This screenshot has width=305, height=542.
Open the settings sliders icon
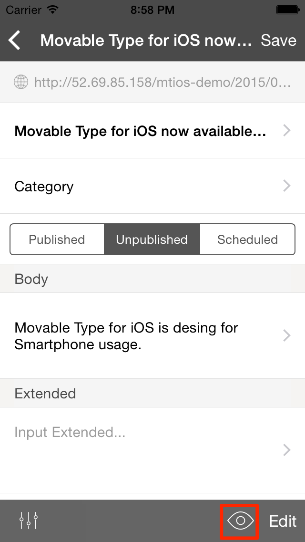point(29,520)
